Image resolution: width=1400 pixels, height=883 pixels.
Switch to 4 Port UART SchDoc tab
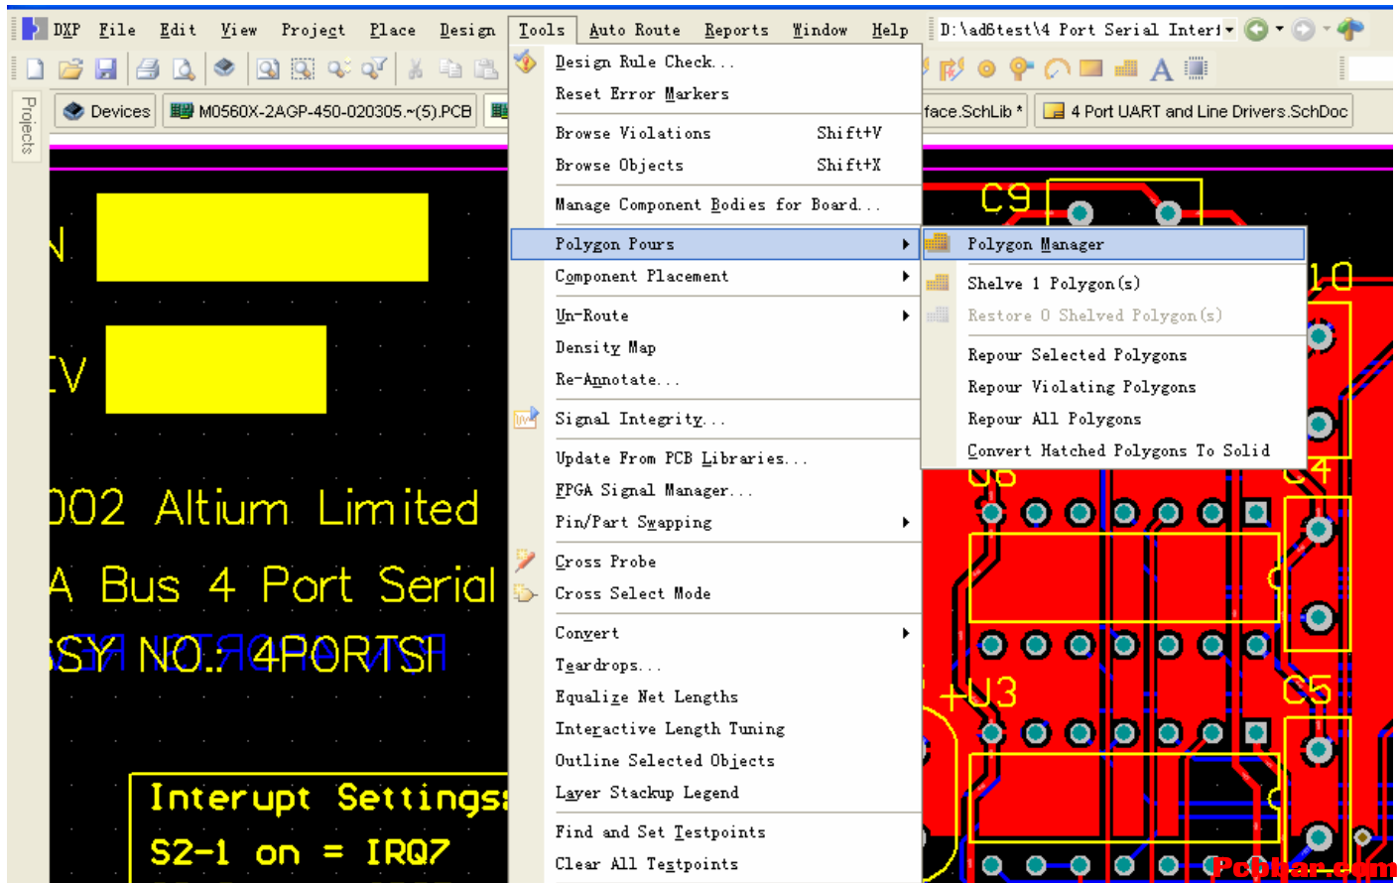pos(1195,111)
